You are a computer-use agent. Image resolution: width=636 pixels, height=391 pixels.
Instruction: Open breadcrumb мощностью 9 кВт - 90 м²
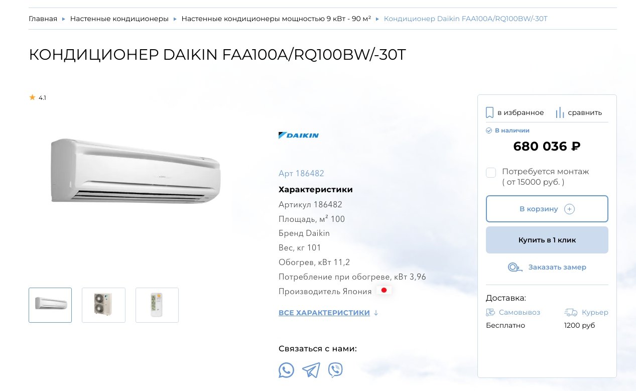276,19
